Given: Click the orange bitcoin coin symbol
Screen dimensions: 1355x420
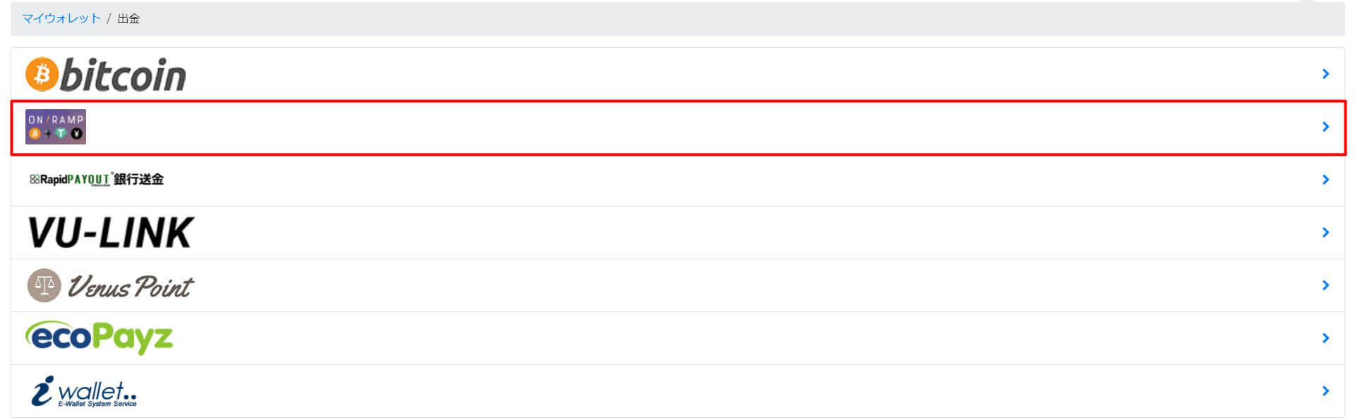Looking at the screenshot, I should click(42, 74).
